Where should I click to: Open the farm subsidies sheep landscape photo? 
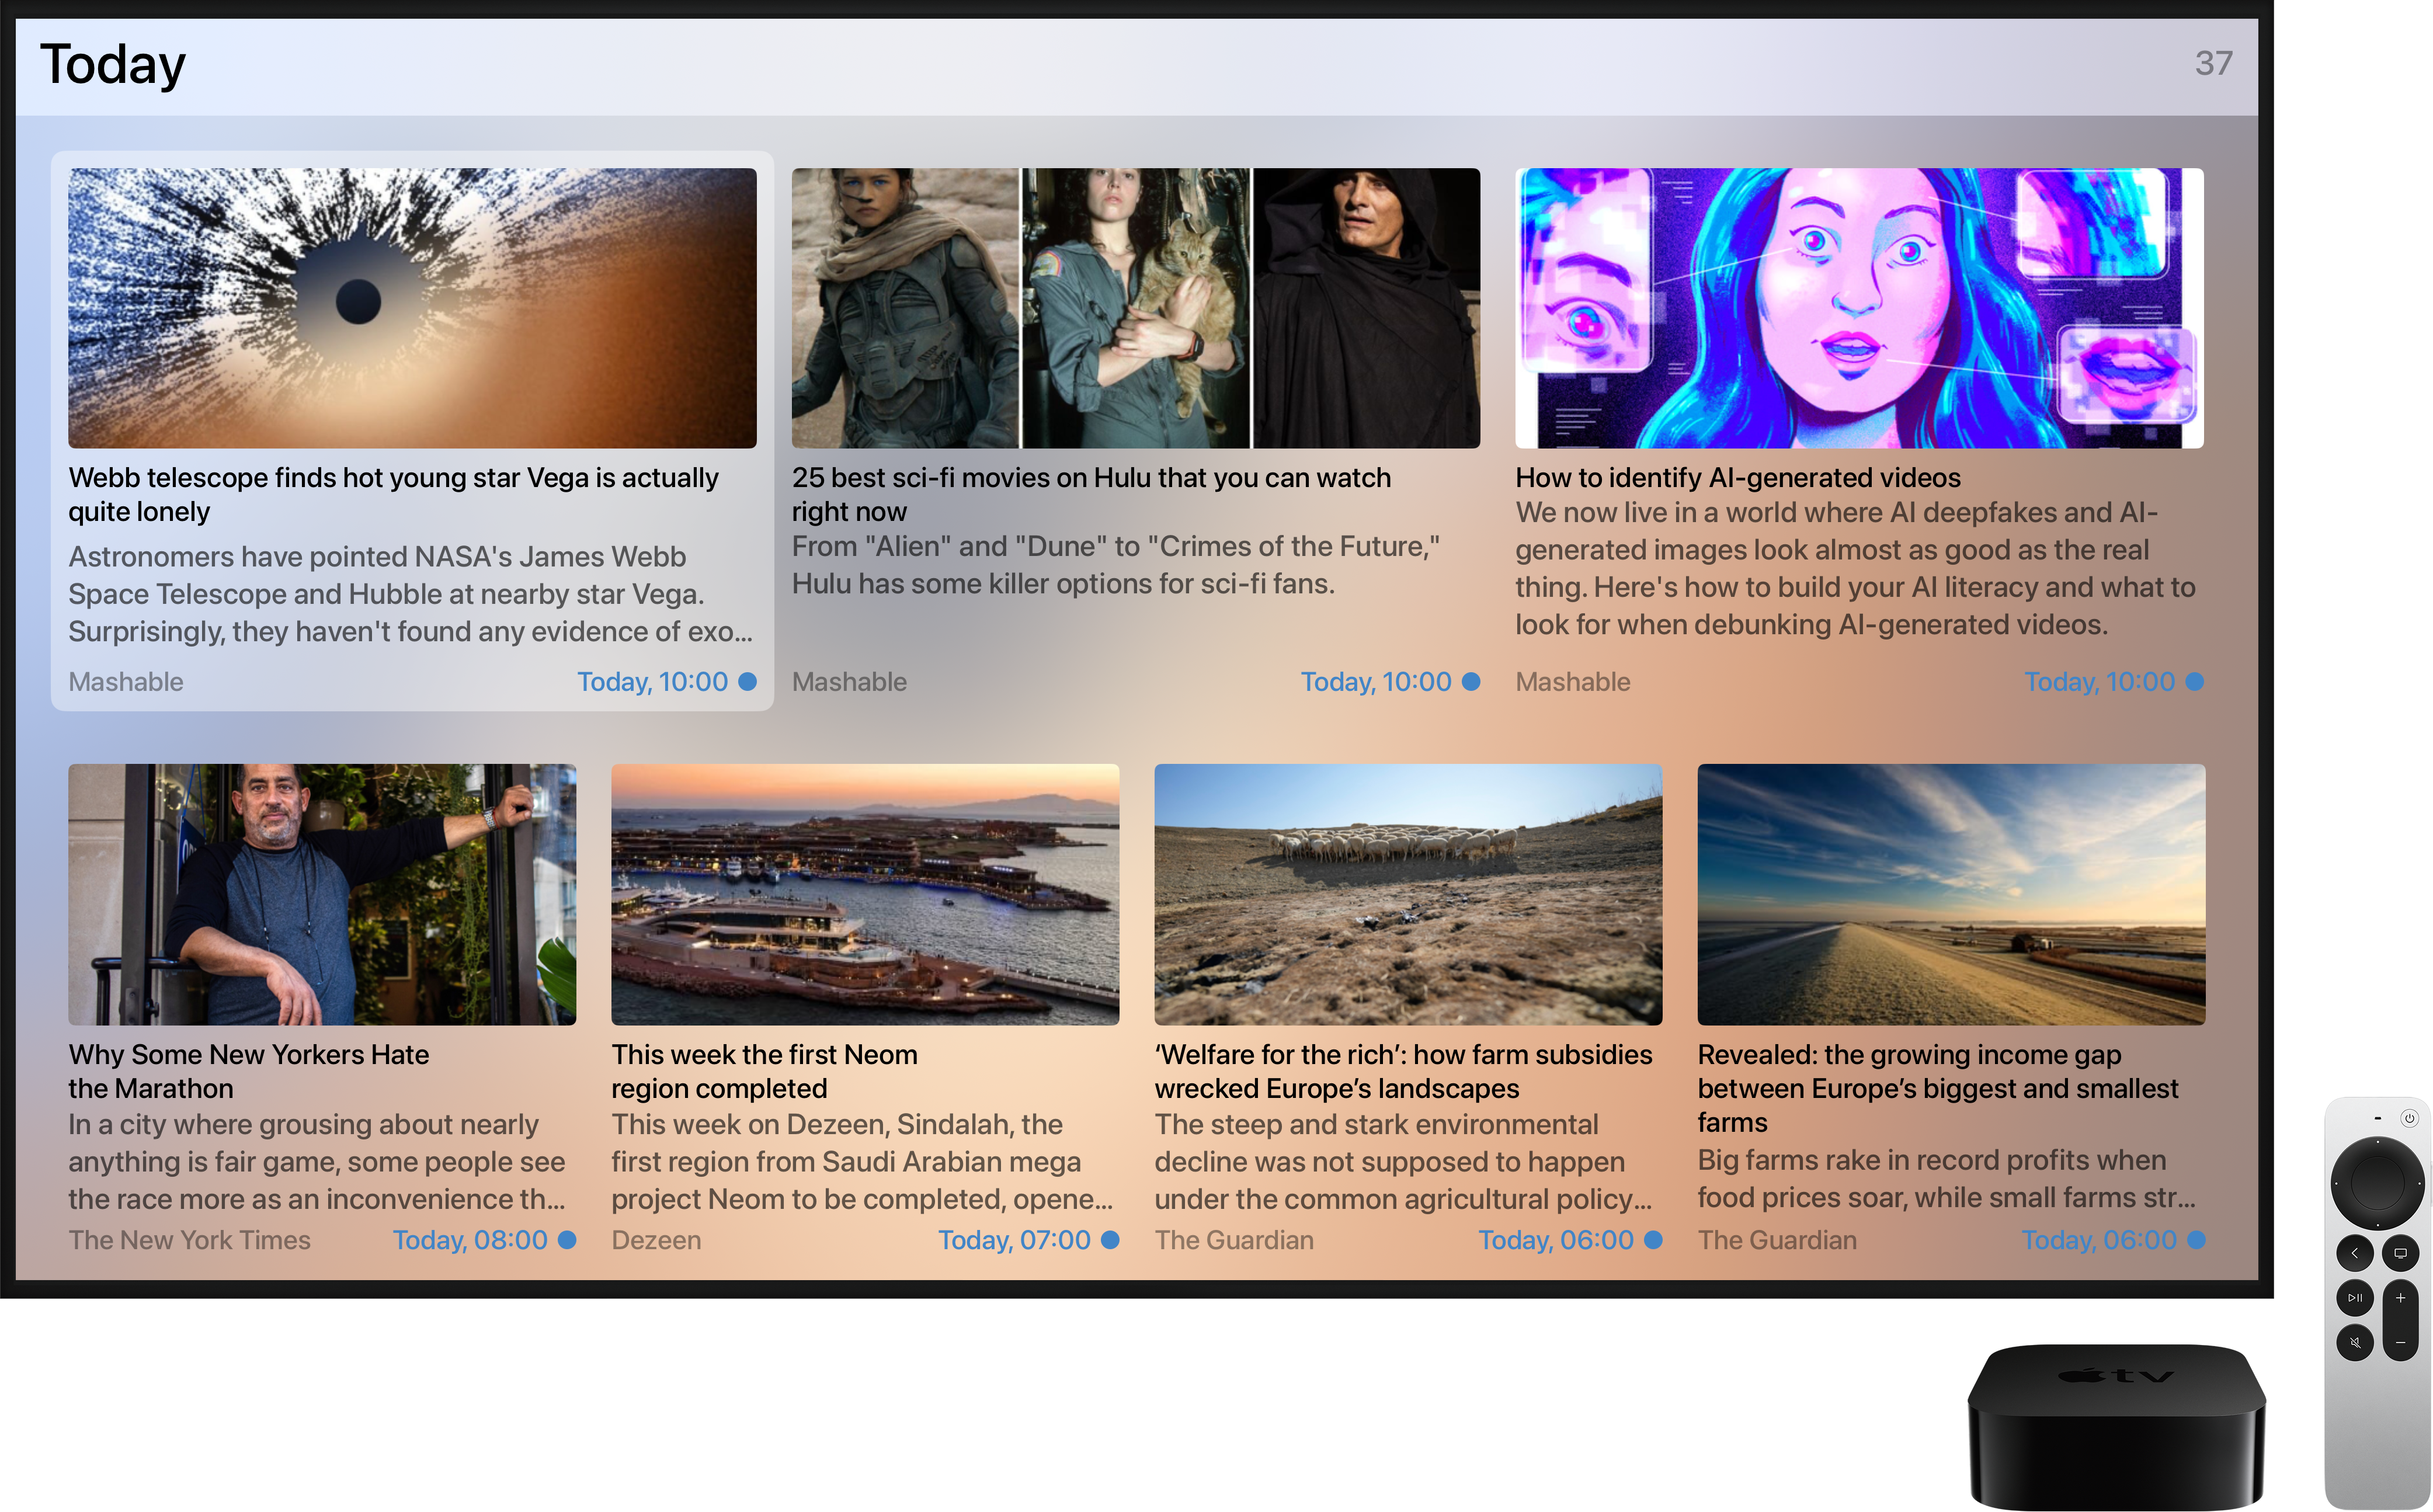click(1408, 894)
